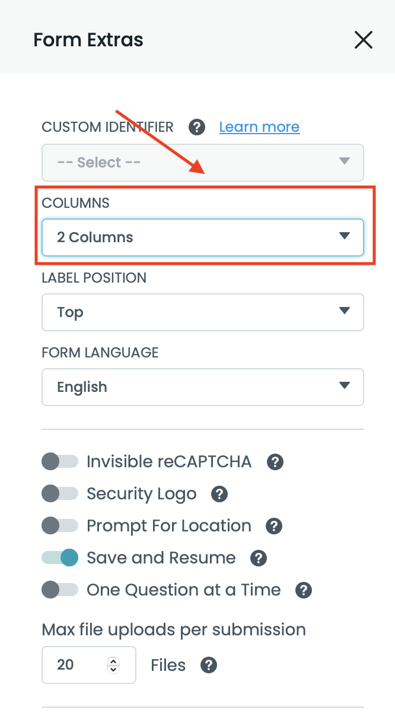The width and height of the screenshot is (395, 722).
Task: Open the Columns dropdown
Action: coord(202,237)
